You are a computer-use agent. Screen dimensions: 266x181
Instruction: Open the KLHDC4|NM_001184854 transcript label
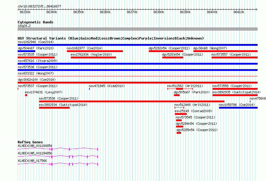pyautogui.click(x=35, y=146)
